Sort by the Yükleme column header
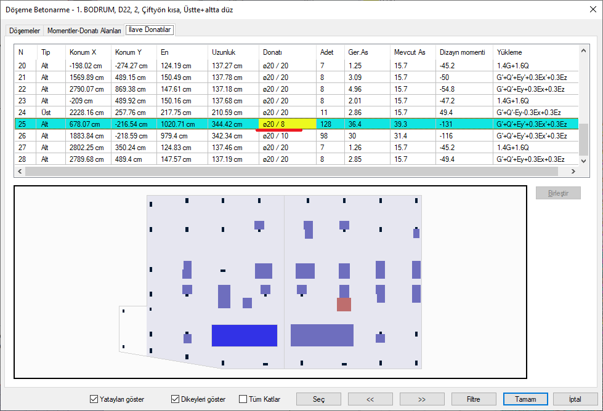Image resolution: width=603 pixels, height=411 pixels. click(x=536, y=52)
